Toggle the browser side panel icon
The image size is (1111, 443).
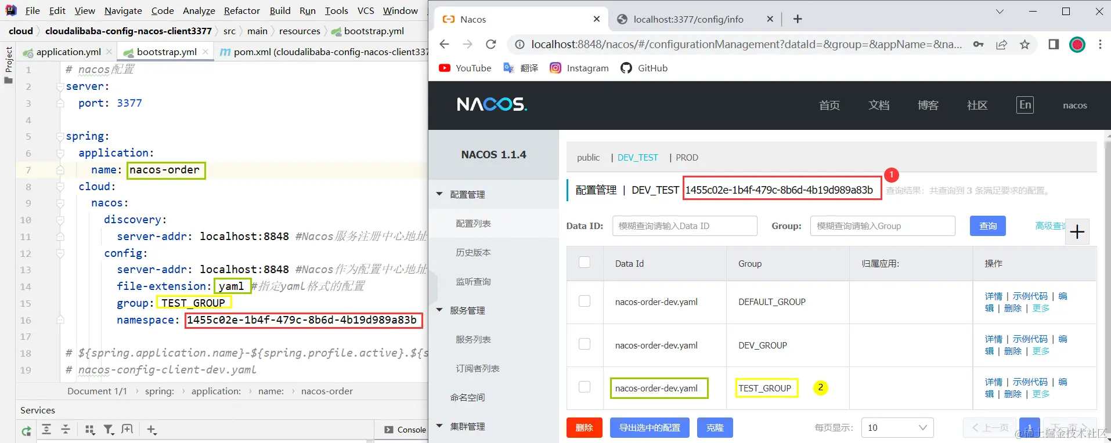point(1054,44)
